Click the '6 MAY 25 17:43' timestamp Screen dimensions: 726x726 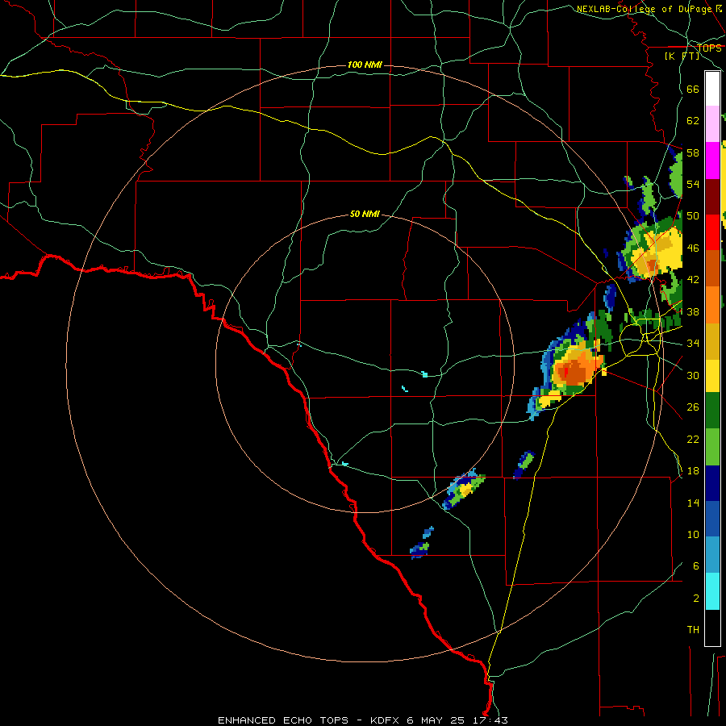point(457,720)
